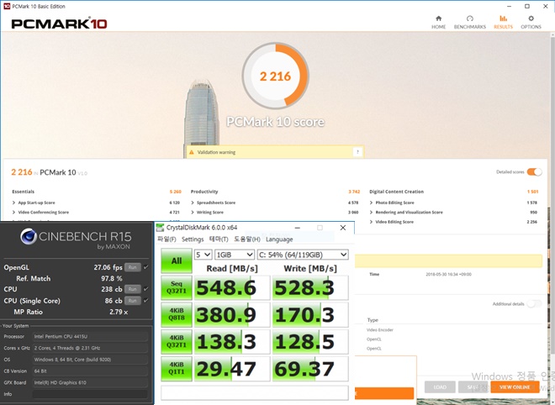This screenshot has height=405, width=555.
Task: Run the 4KiB Q32T1 test
Action: (177, 342)
